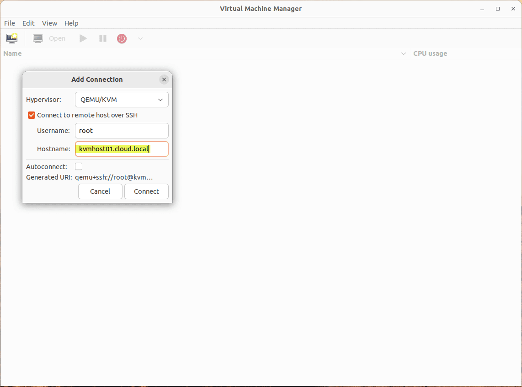
Task: Open the File menu
Action: 9,23
